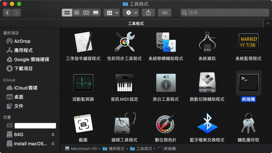Viewport: 272px width, 153px height.
Task: Select the 音訊 MIDI 設定 icon
Action: tap(124, 83)
